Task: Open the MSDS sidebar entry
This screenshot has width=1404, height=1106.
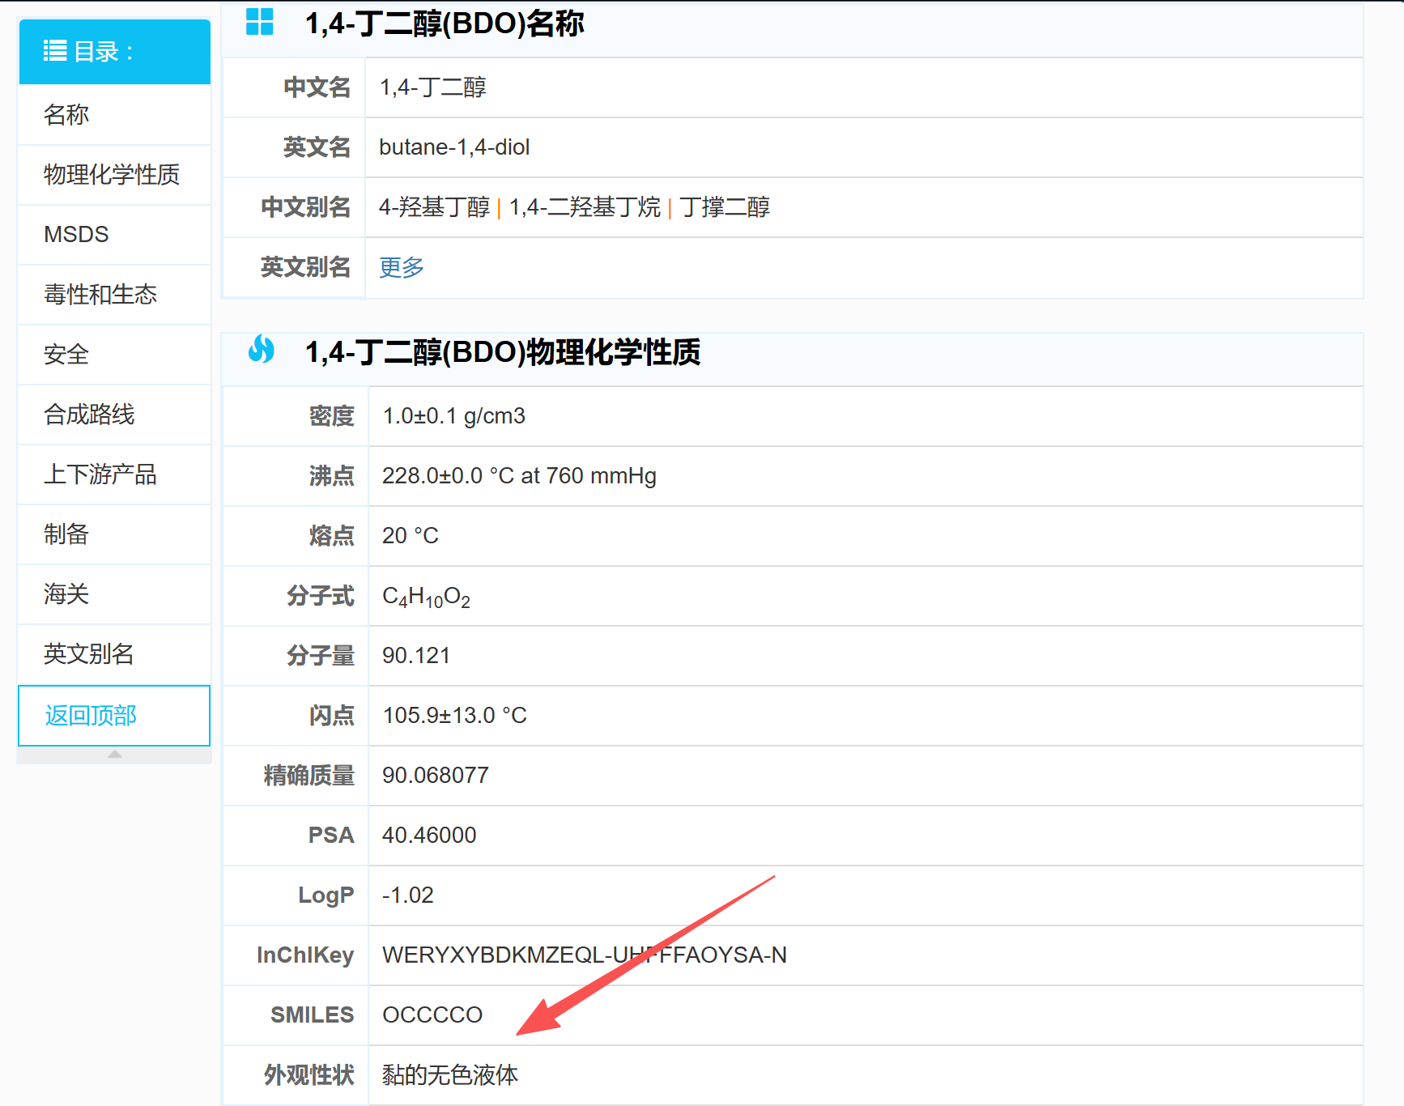Action: point(76,235)
